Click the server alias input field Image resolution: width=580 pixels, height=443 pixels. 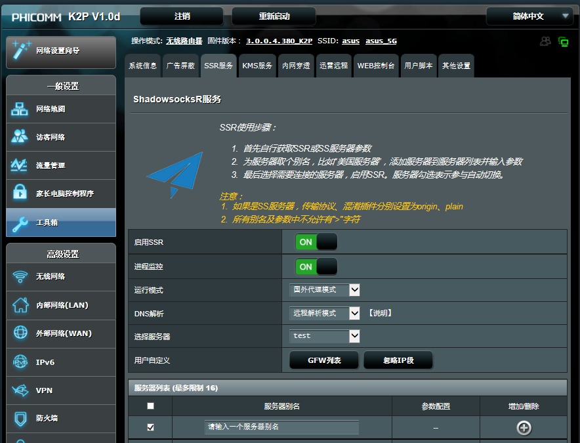281,427
